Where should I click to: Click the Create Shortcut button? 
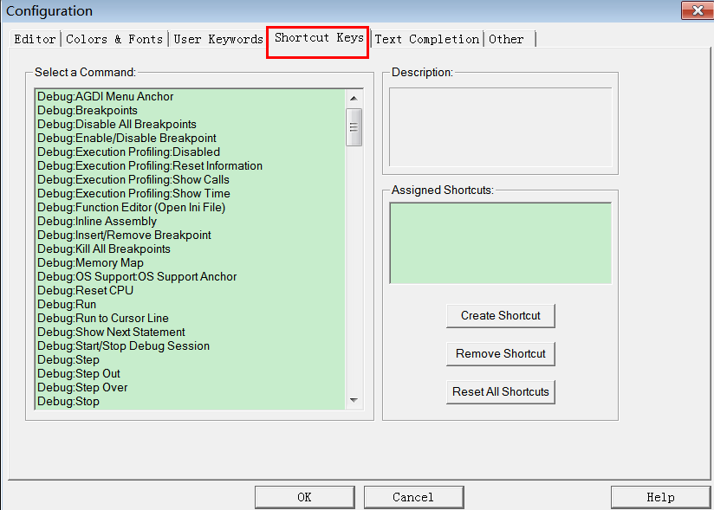point(500,315)
